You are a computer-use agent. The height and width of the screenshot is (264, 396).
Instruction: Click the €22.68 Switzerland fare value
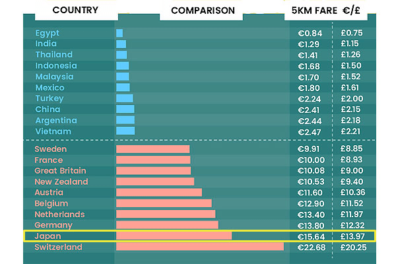click(310, 247)
